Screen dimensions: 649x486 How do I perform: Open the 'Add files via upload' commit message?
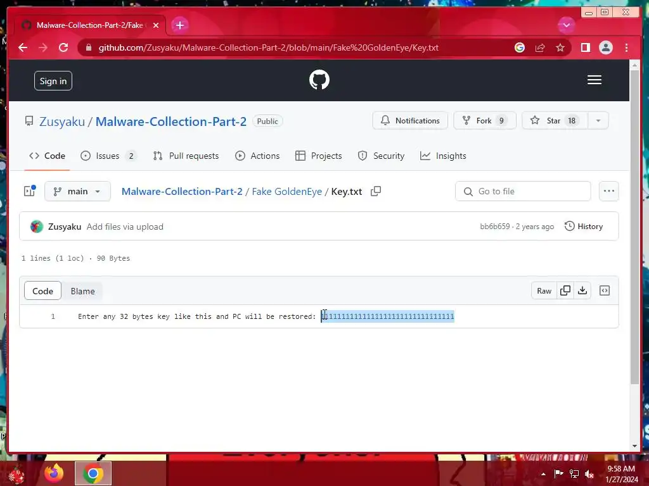pos(125,227)
